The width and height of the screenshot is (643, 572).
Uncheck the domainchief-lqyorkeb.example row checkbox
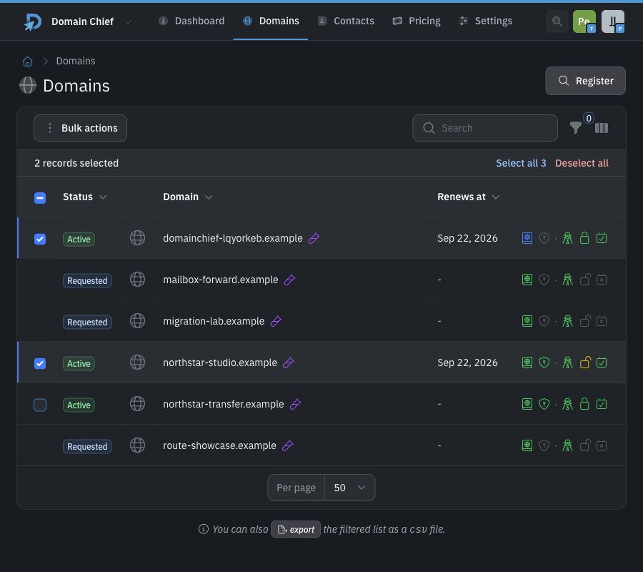click(40, 239)
